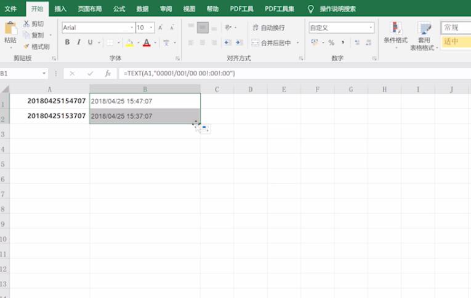Open font group dialog launcher
This screenshot has width=471, height=298.
[177, 58]
